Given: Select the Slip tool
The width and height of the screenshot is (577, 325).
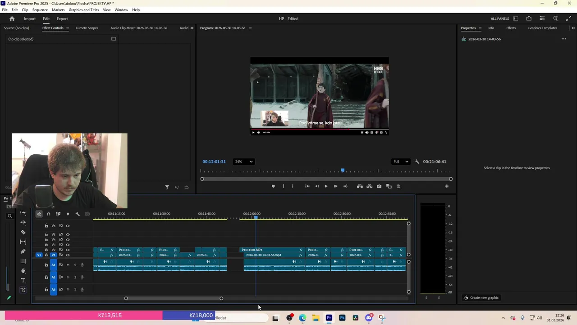Looking at the screenshot, I should (x=23, y=242).
